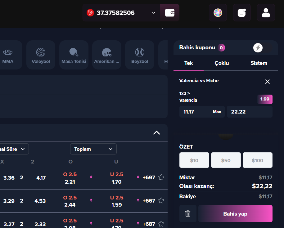Choose the $50 quick stake
The height and width of the screenshot is (228, 284).
click(226, 160)
